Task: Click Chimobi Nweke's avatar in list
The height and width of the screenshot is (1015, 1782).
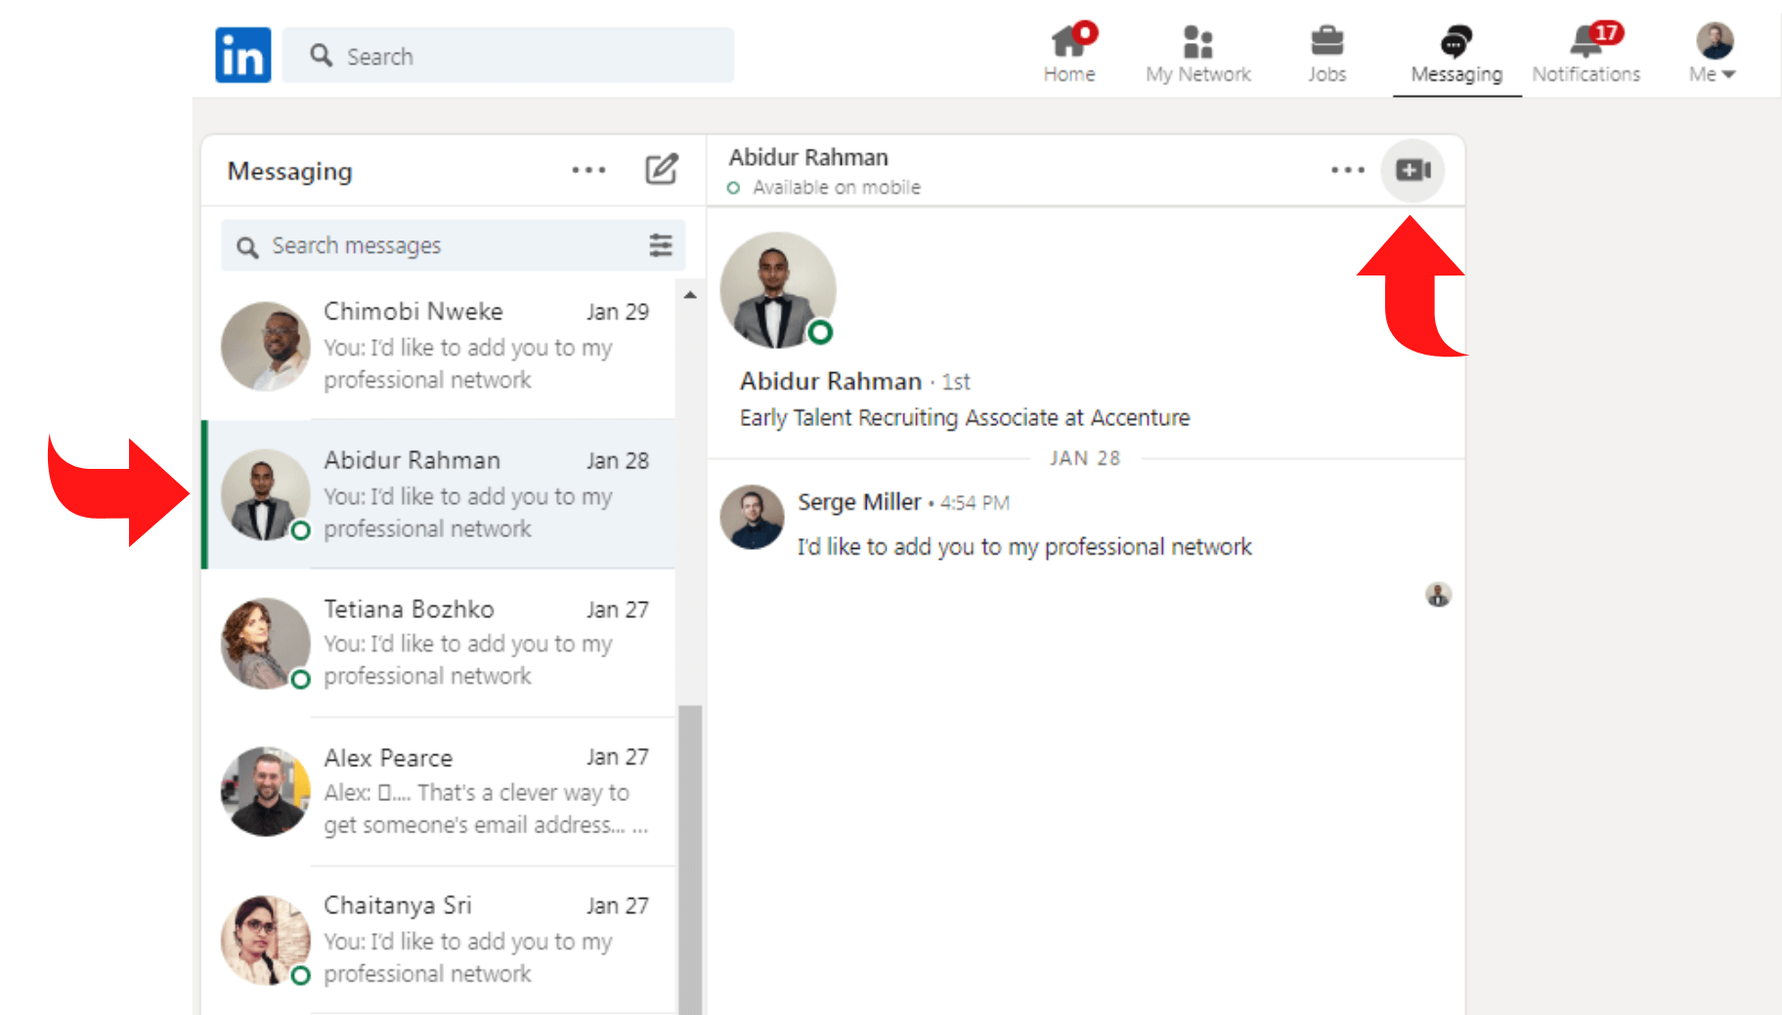Action: pos(266,347)
